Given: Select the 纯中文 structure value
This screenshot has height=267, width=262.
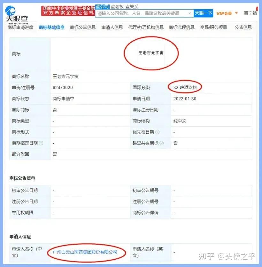Looking at the screenshot, I should coord(180,121).
